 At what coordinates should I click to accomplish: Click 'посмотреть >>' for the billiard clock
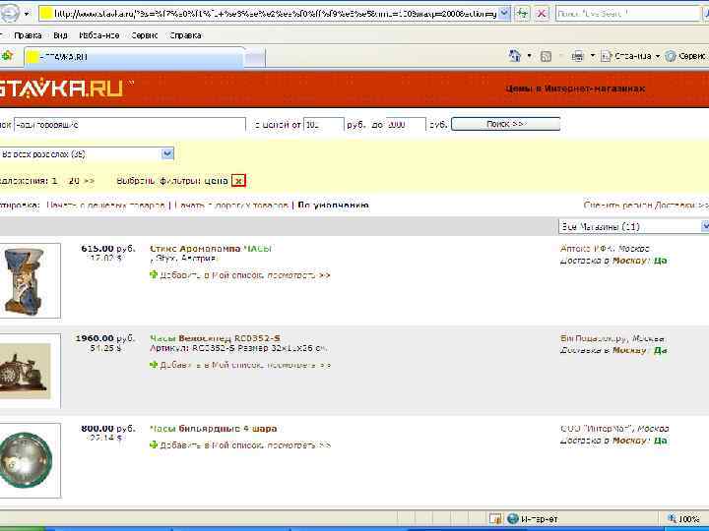coord(298,445)
